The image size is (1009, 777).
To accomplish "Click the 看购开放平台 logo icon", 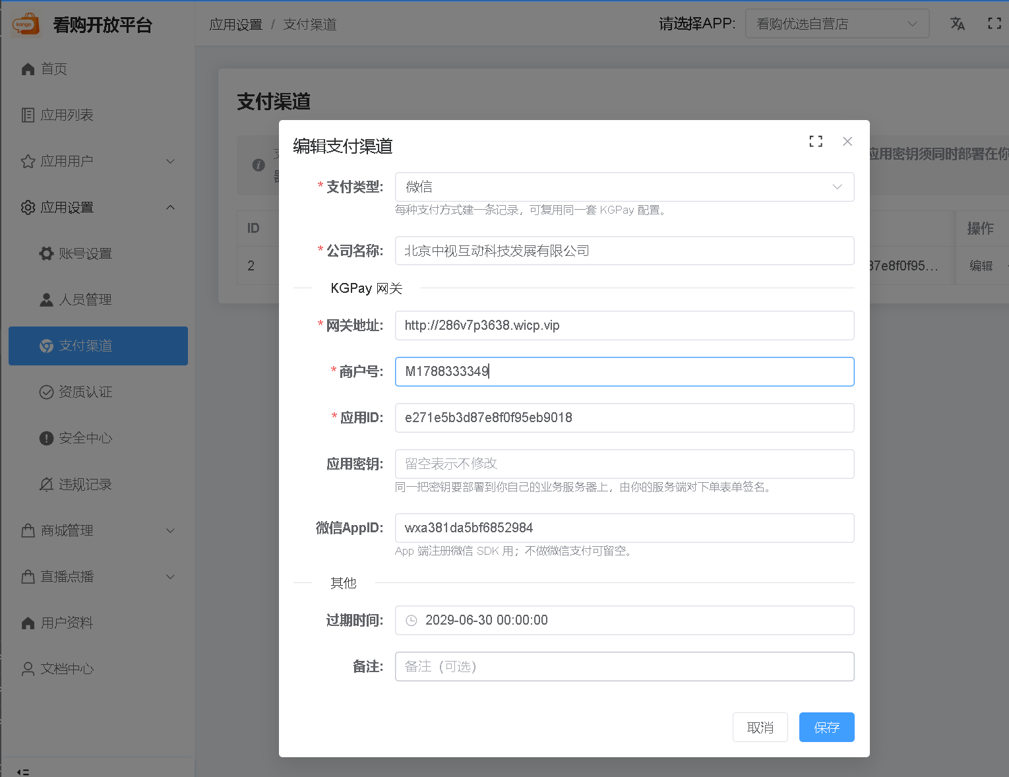I will coord(26,25).
